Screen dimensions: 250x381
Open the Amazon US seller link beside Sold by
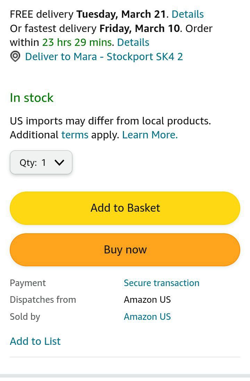[x=147, y=317]
